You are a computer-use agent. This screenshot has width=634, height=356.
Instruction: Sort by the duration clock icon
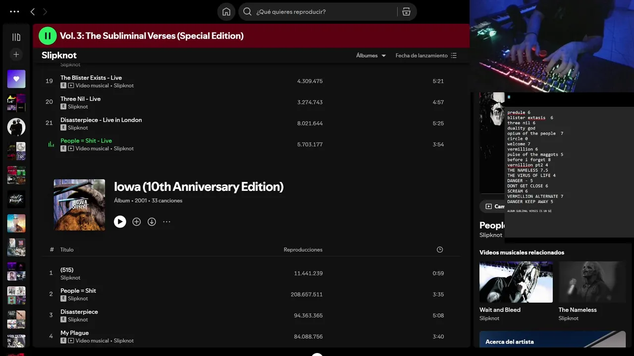click(440, 250)
